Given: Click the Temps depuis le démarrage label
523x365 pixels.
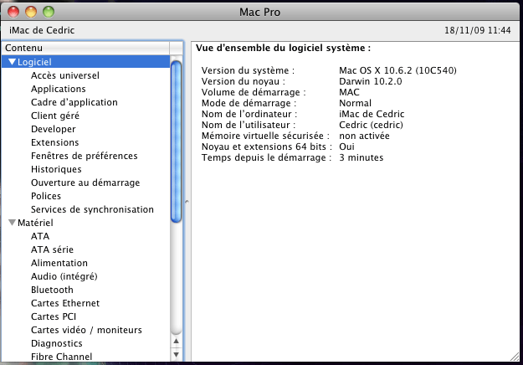Looking at the screenshot, I should click(x=266, y=157).
